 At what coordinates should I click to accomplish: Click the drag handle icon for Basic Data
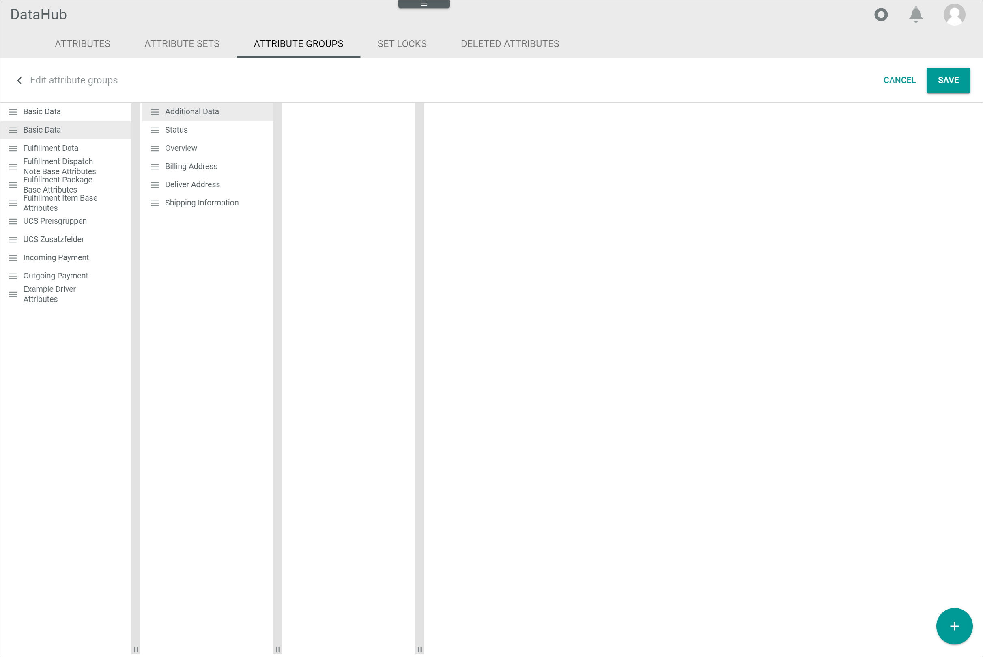click(x=13, y=111)
